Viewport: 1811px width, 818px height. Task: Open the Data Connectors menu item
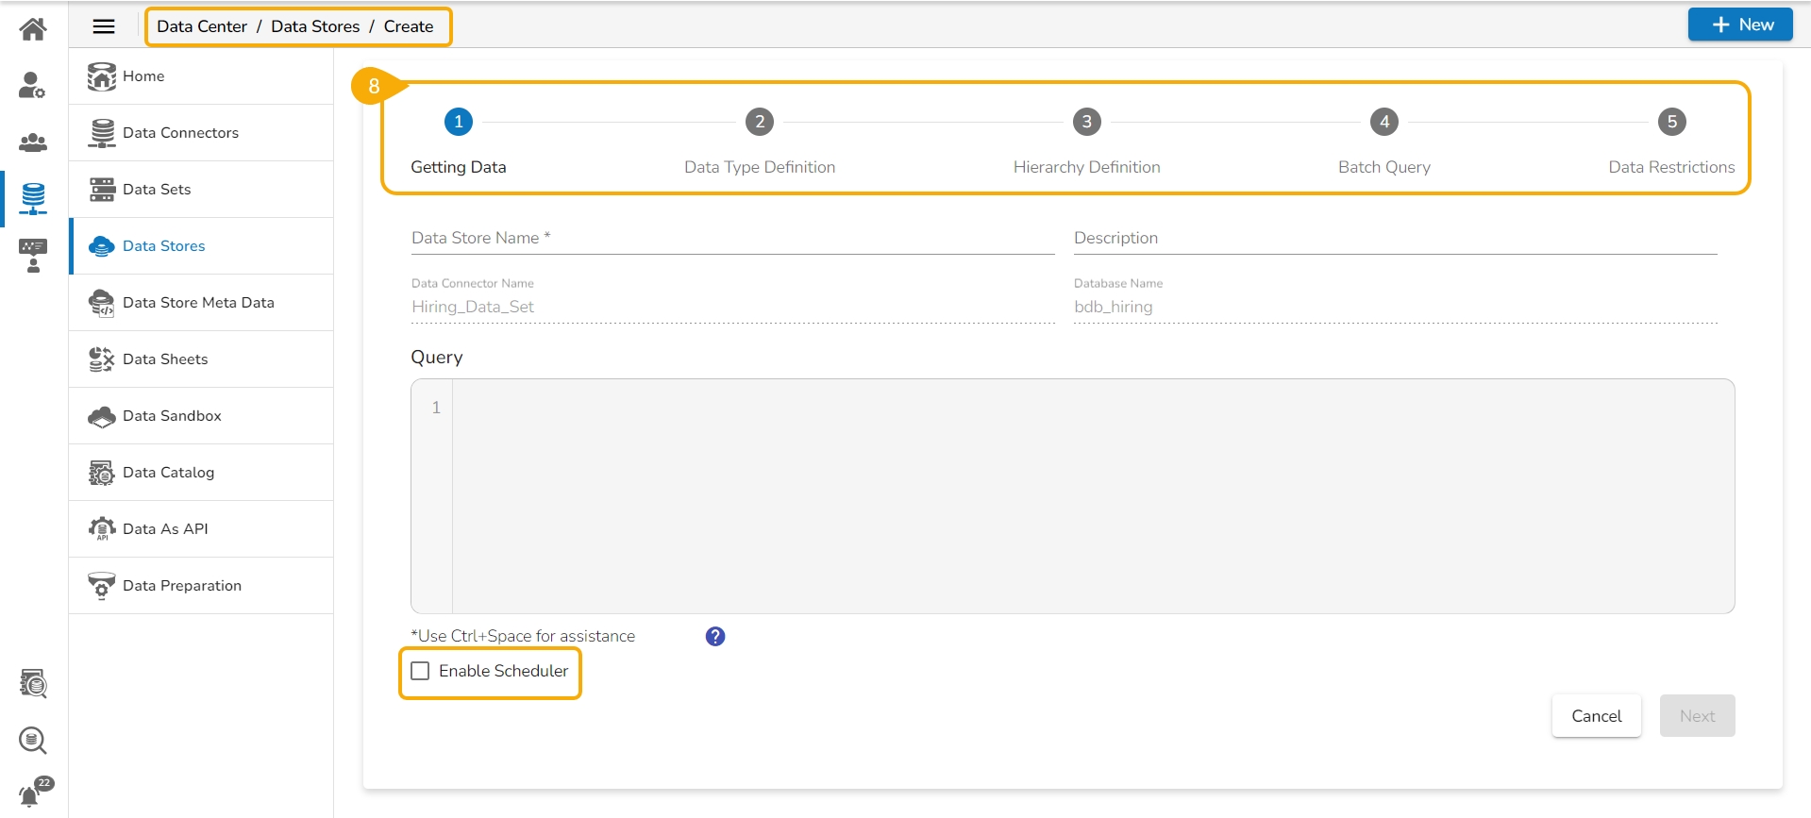180,133
